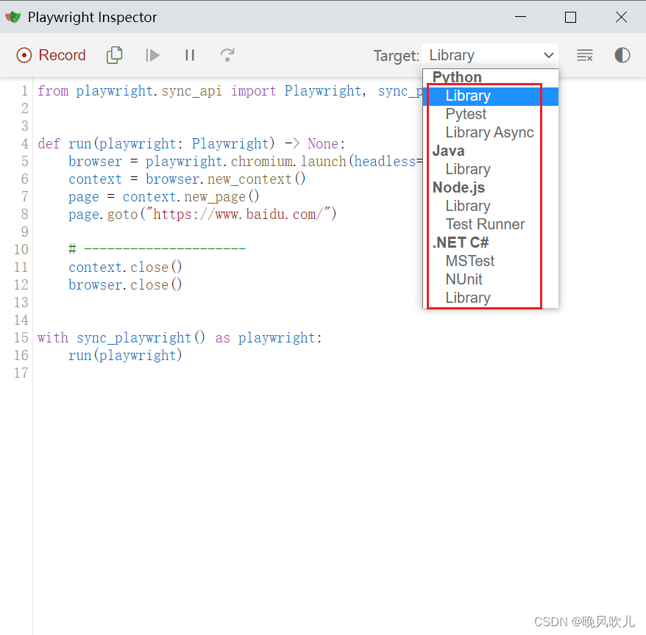The height and width of the screenshot is (635, 646).
Task: Close the Playwright Inspector window
Action: [621, 18]
